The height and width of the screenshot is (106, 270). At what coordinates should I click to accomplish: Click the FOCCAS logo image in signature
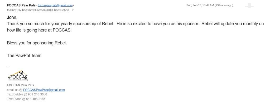(18, 76)
